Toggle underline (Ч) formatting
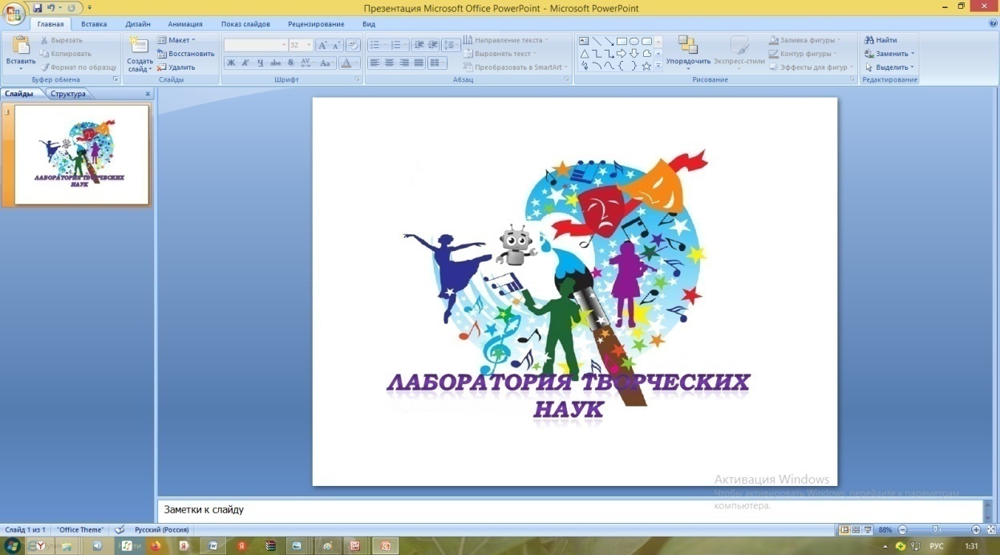1000x555 pixels. [260, 63]
